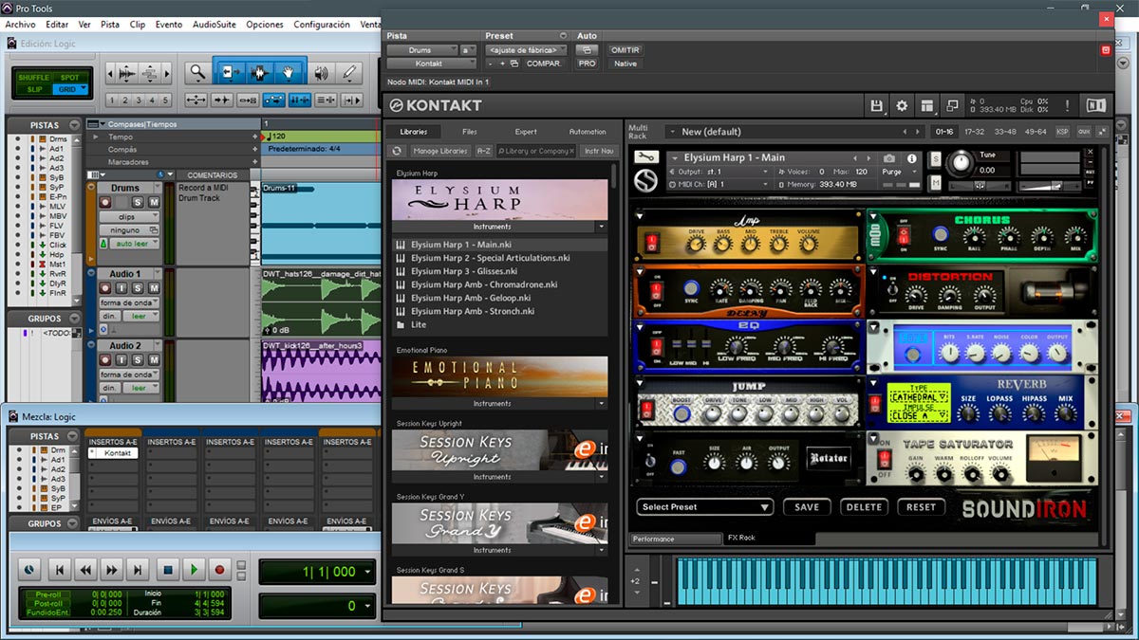Click the DELETE preset button
This screenshot has height=640, width=1139.
[x=864, y=507]
